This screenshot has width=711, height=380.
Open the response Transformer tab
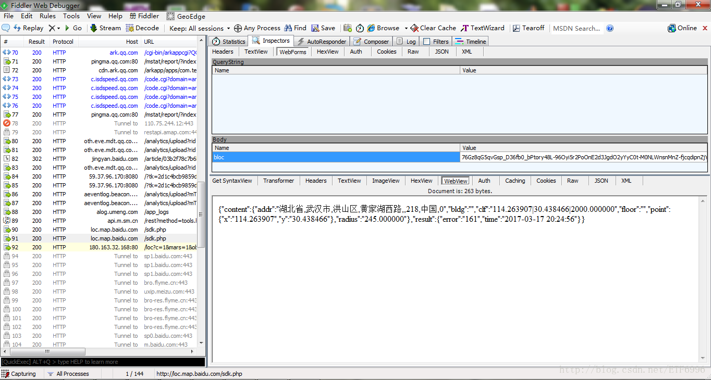[278, 181]
